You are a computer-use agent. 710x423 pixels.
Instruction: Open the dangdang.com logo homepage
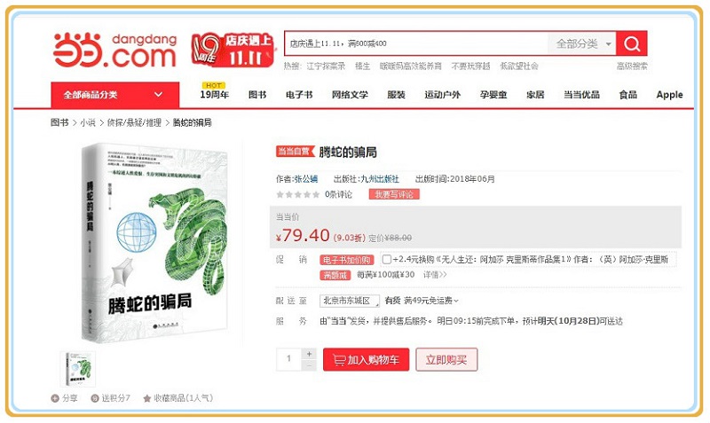115,51
